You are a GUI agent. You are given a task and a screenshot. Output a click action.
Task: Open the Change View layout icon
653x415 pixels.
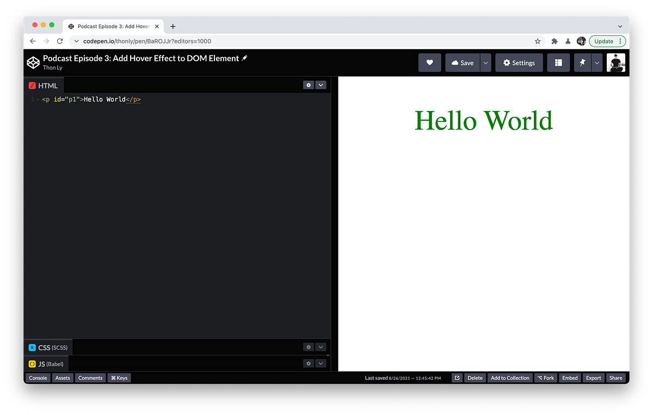tap(558, 63)
